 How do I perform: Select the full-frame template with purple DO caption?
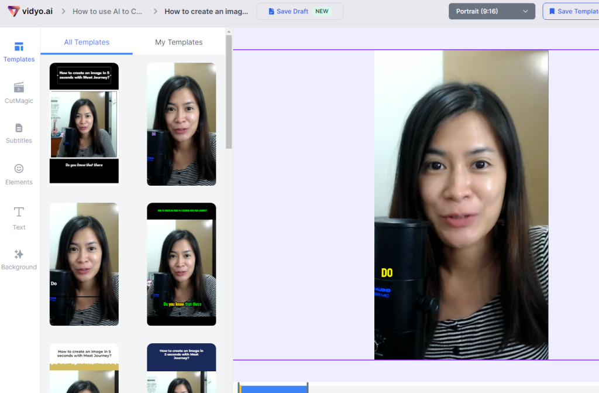click(181, 124)
